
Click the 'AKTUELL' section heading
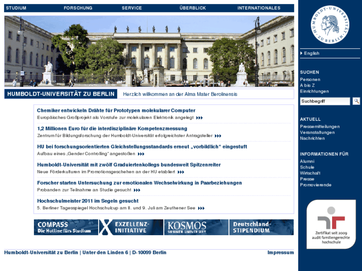pos(310,119)
